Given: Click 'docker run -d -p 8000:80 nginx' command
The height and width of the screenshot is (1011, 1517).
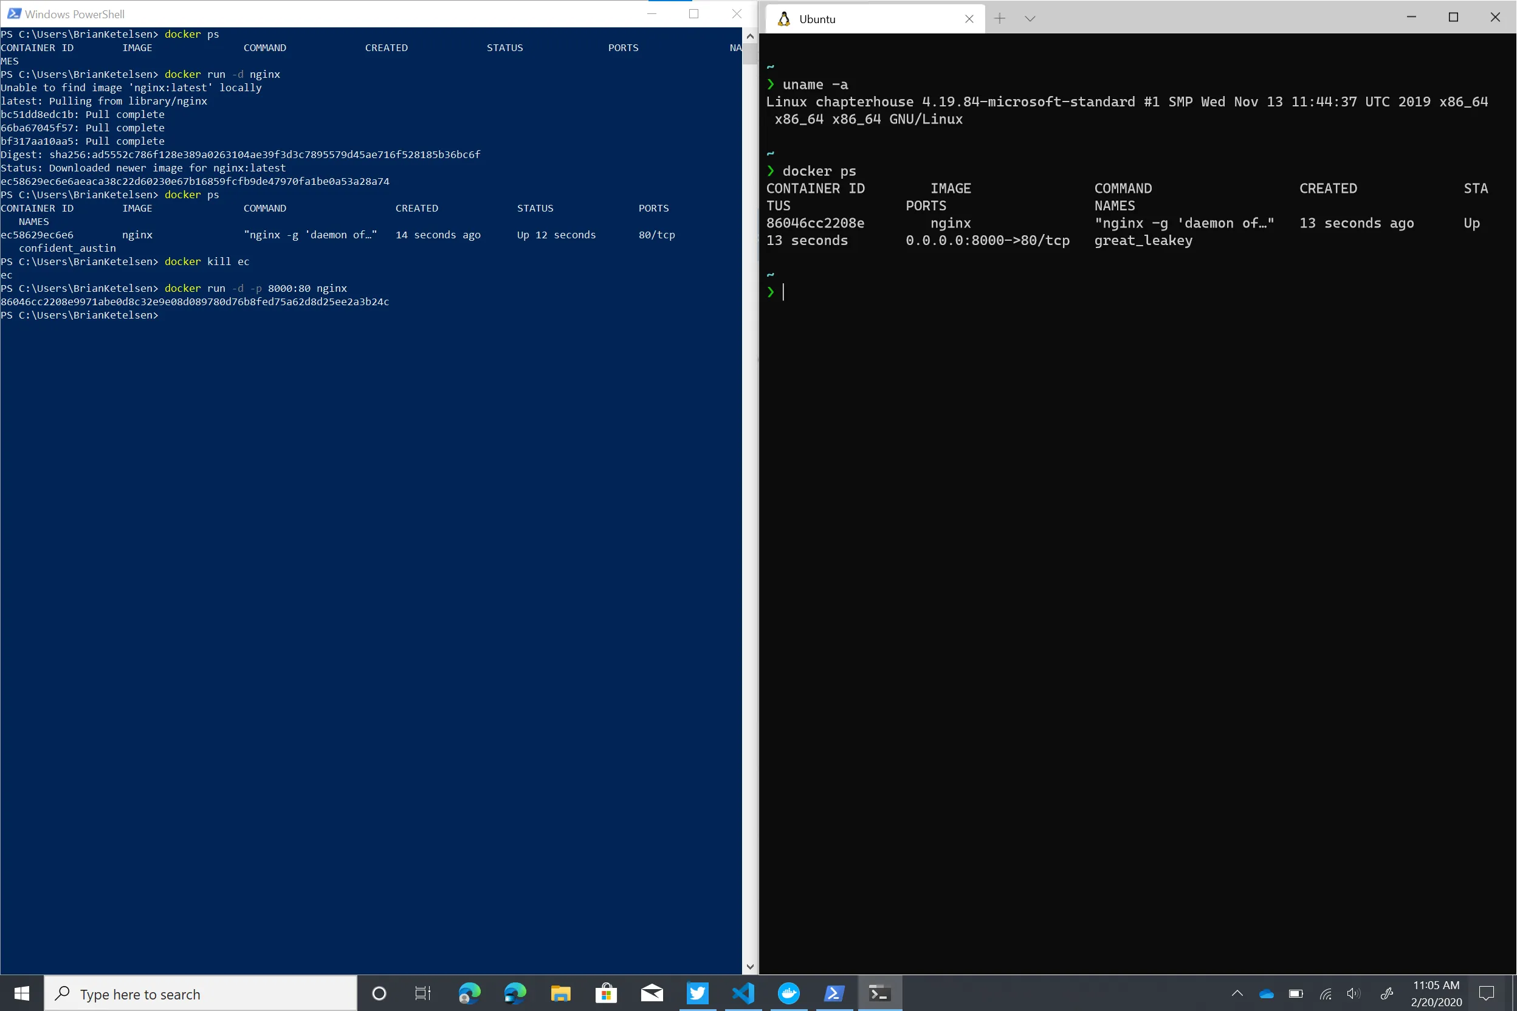Looking at the screenshot, I should point(256,288).
